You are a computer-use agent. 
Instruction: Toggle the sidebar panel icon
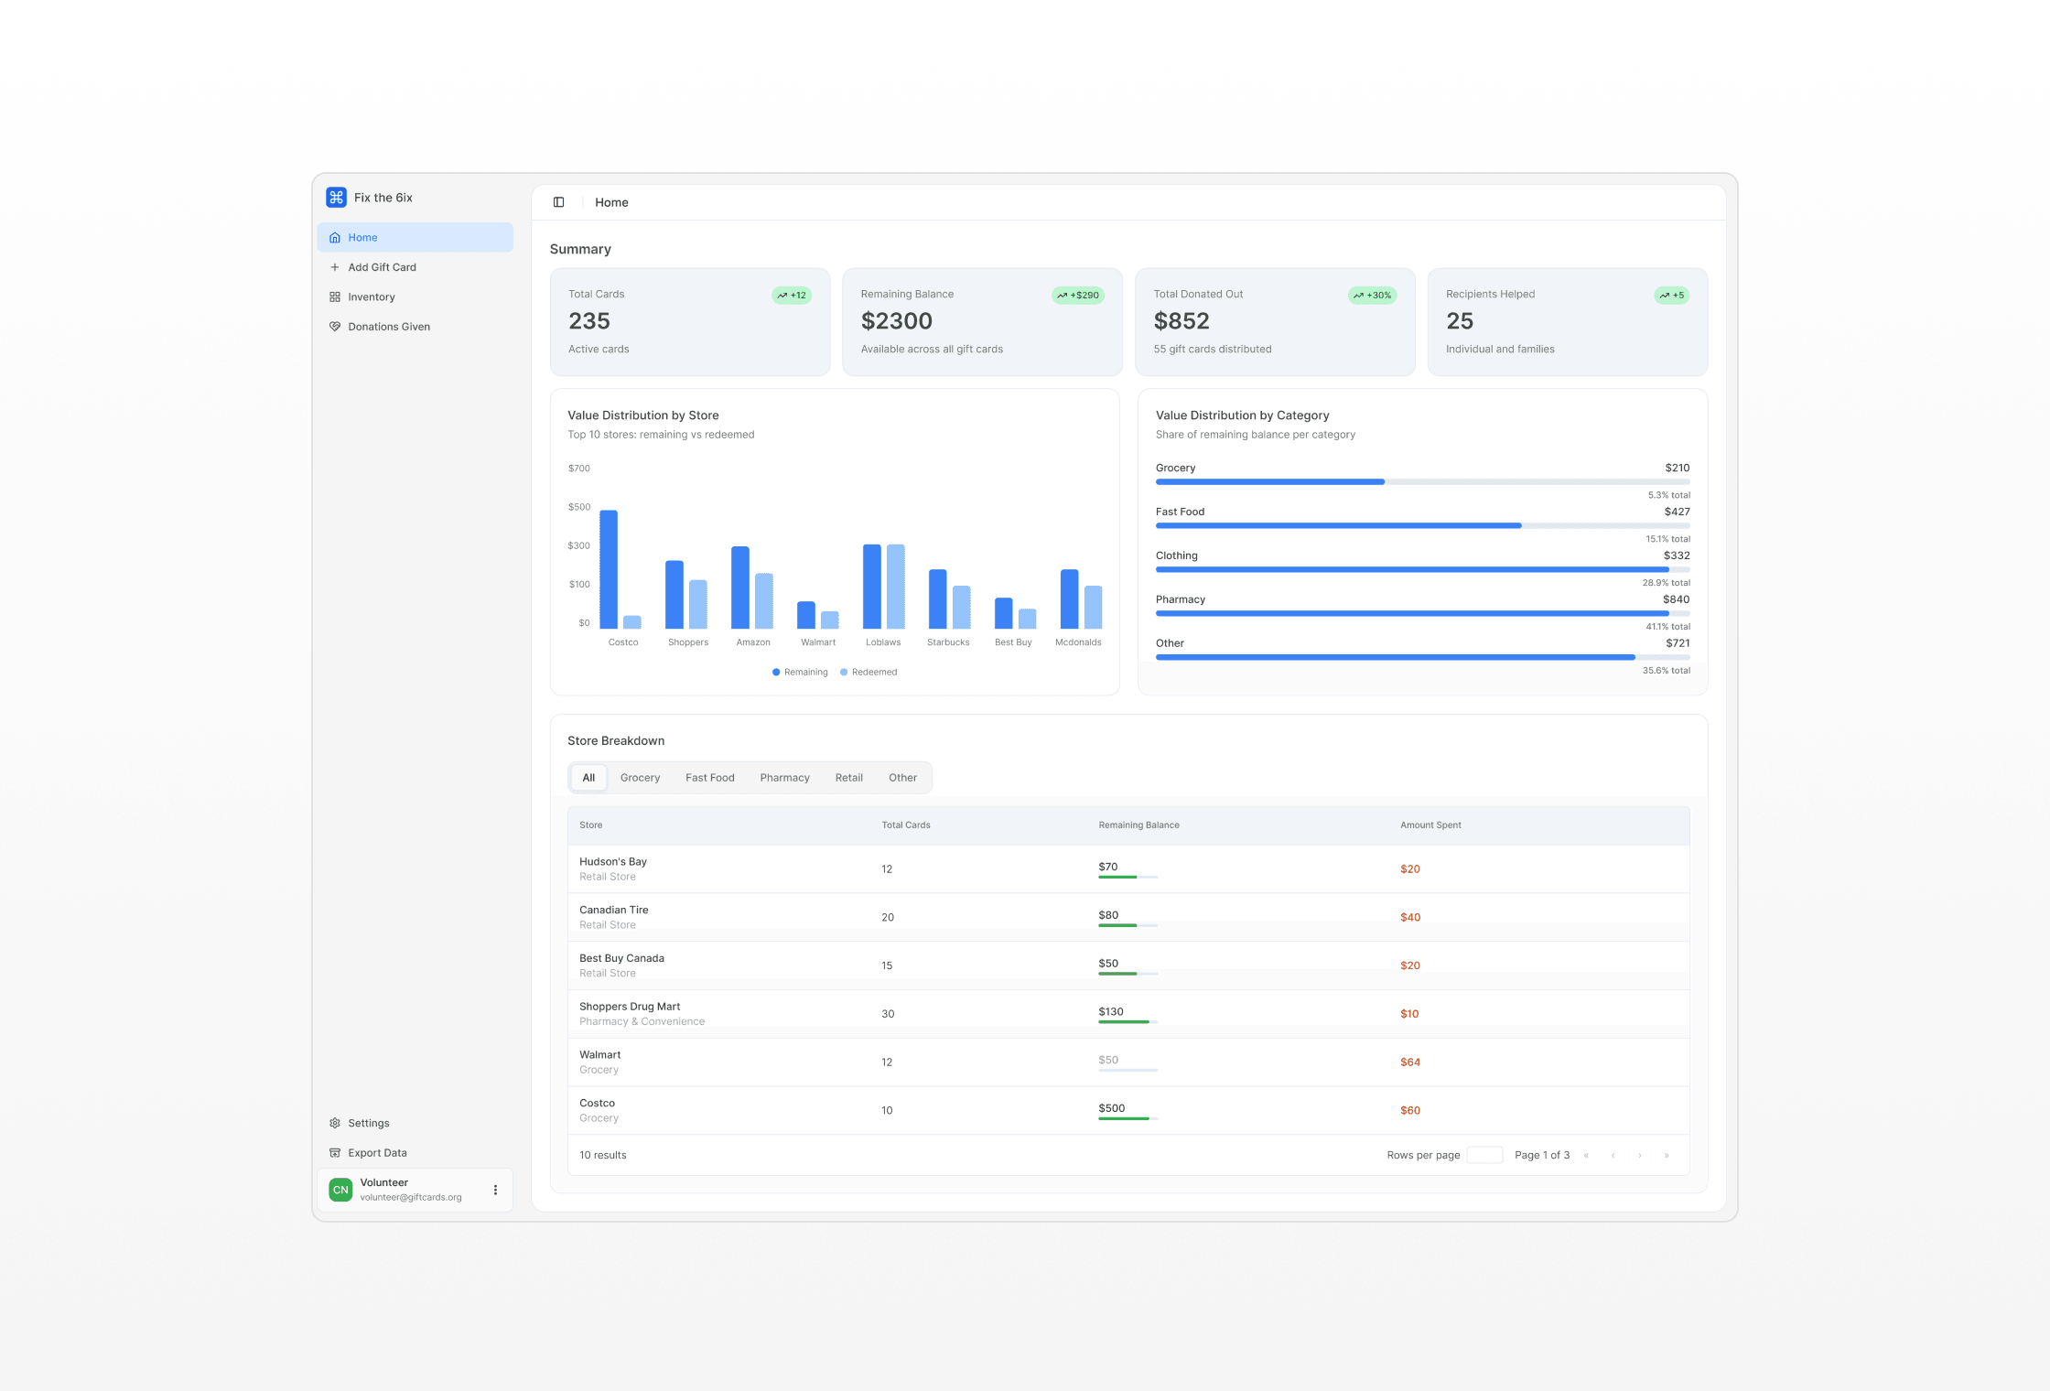[x=558, y=202]
